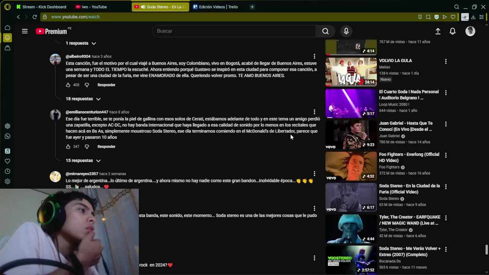Viewport: 489px width, 275px height.
Task: Mute audio on Soda Stereo tab
Action: tap(143, 7)
